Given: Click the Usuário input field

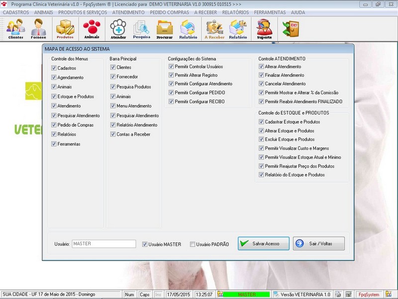Looking at the screenshot, I should click(104, 244).
